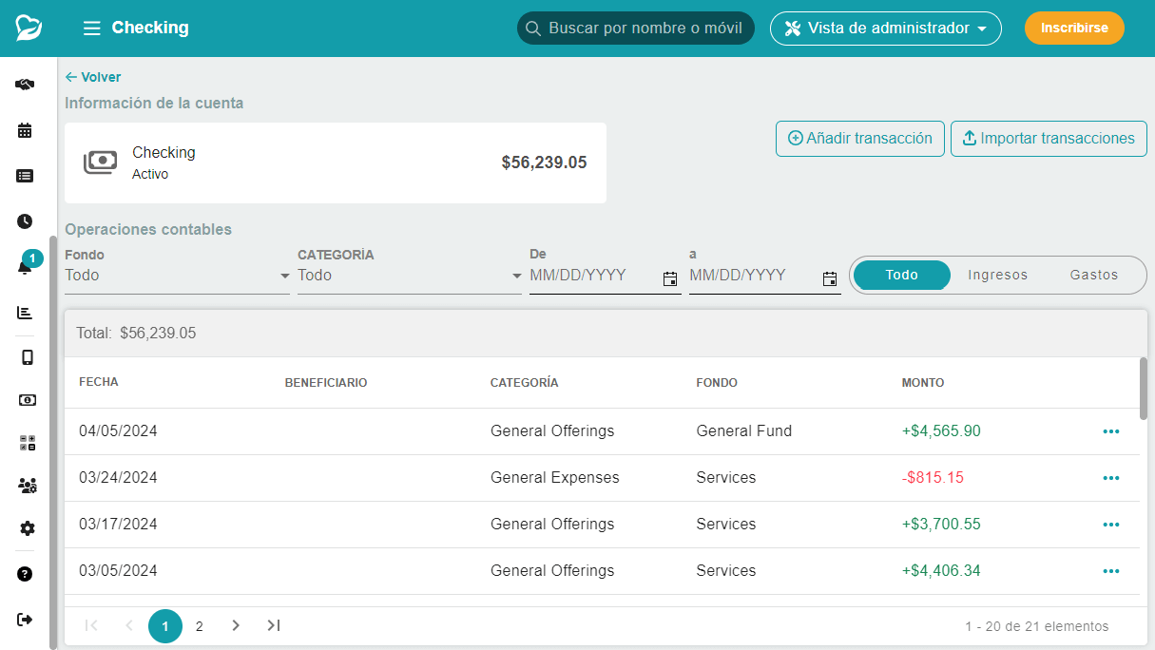The width and height of the screenshot is (1155, 650).
Task: Focus the search by name or mobile field
Action: (x=636, y=29)
